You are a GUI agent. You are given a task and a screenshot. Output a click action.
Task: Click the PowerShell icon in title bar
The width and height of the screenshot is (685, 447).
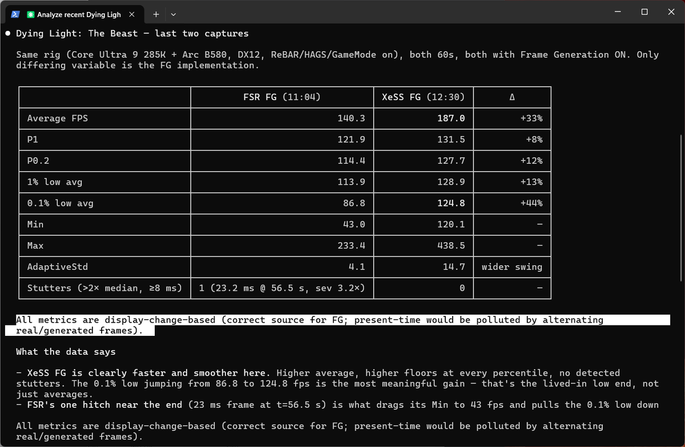[x=15, y=14]
